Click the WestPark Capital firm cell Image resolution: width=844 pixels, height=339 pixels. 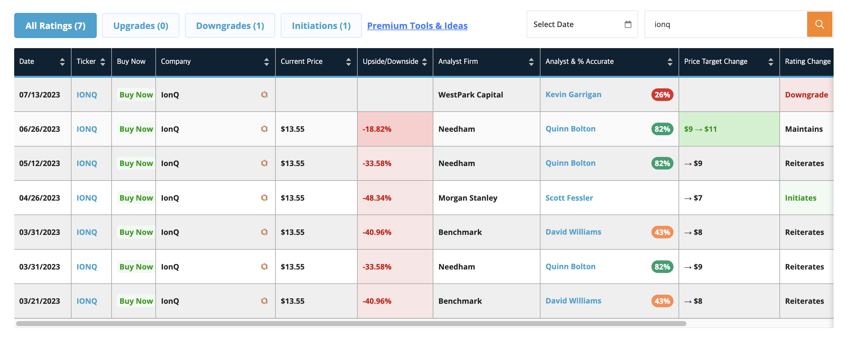[x=486, y=94]
